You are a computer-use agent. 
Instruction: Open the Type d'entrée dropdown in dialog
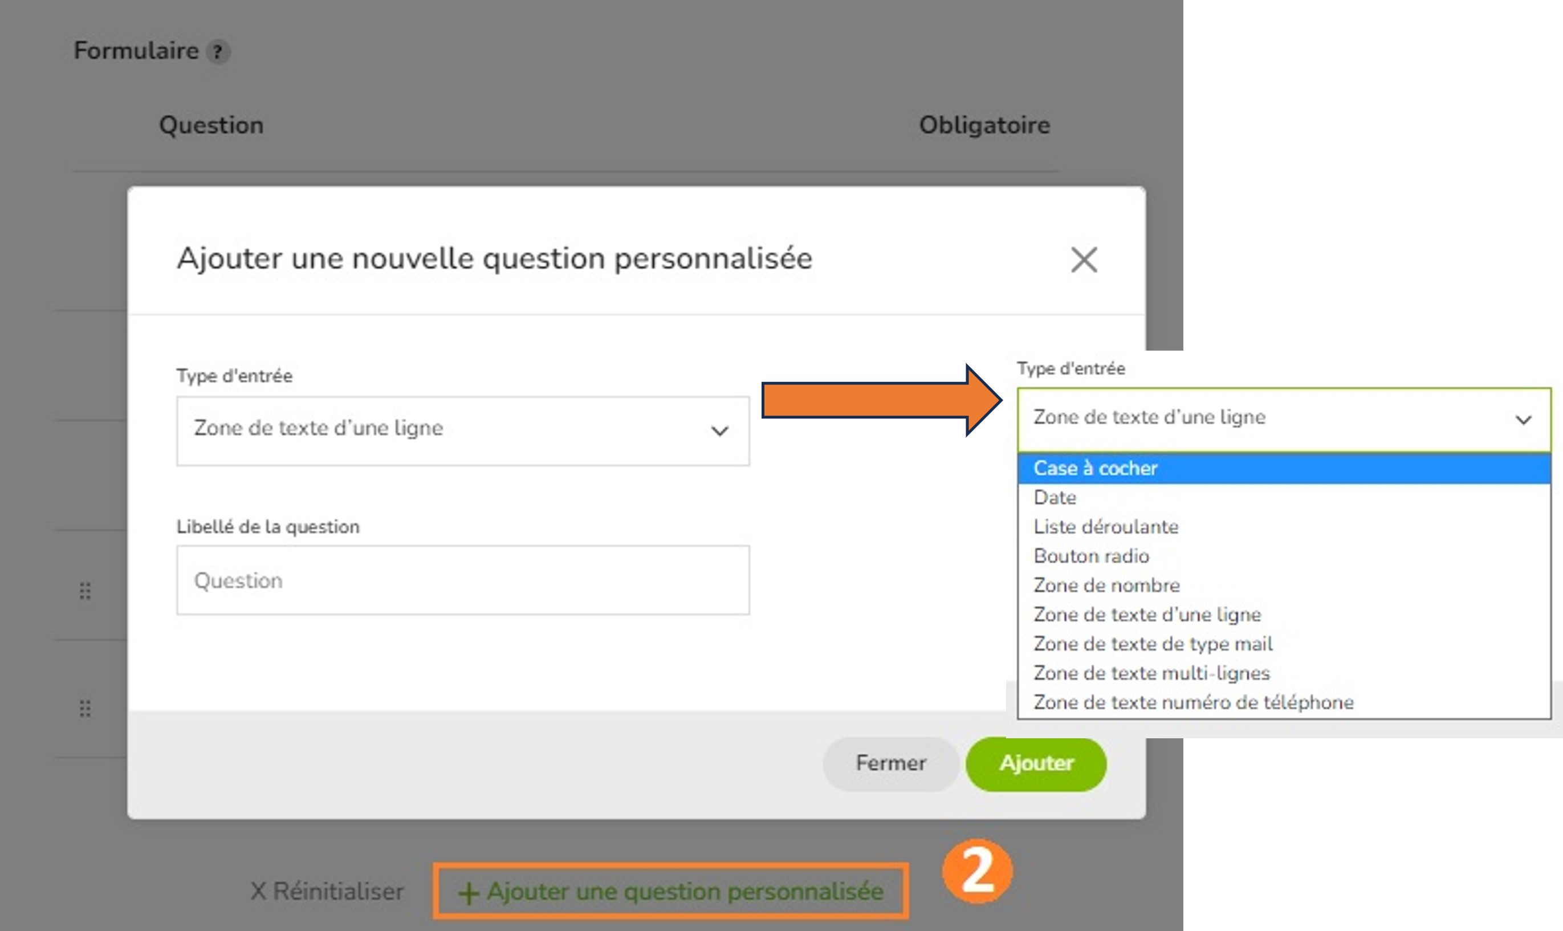pyautogui.click(x=463, y=431)
